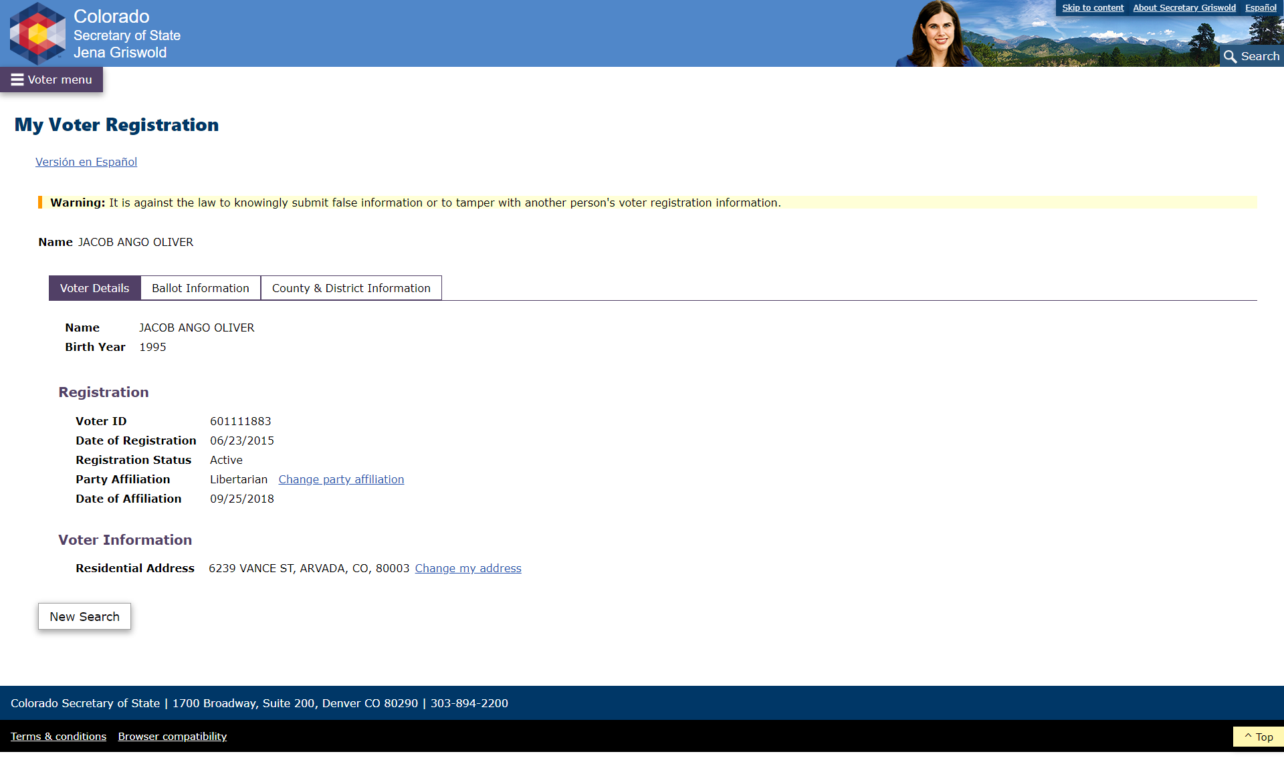Select the Voter Details tab
Viewport: 1284px width, 760px height.
coord(94,288)
